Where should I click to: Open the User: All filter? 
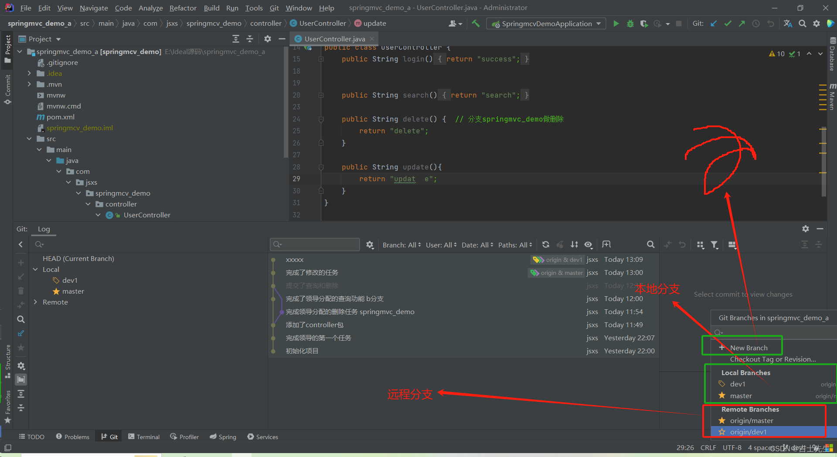pyautogui.click(x=441, y=245)
